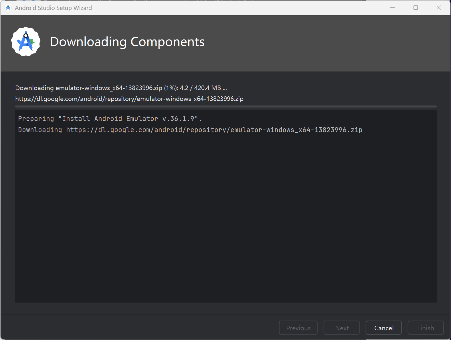This screenshot has height=340, width=451.
Task: Minimize the Setup Wizard window
Action: point(392,8)
